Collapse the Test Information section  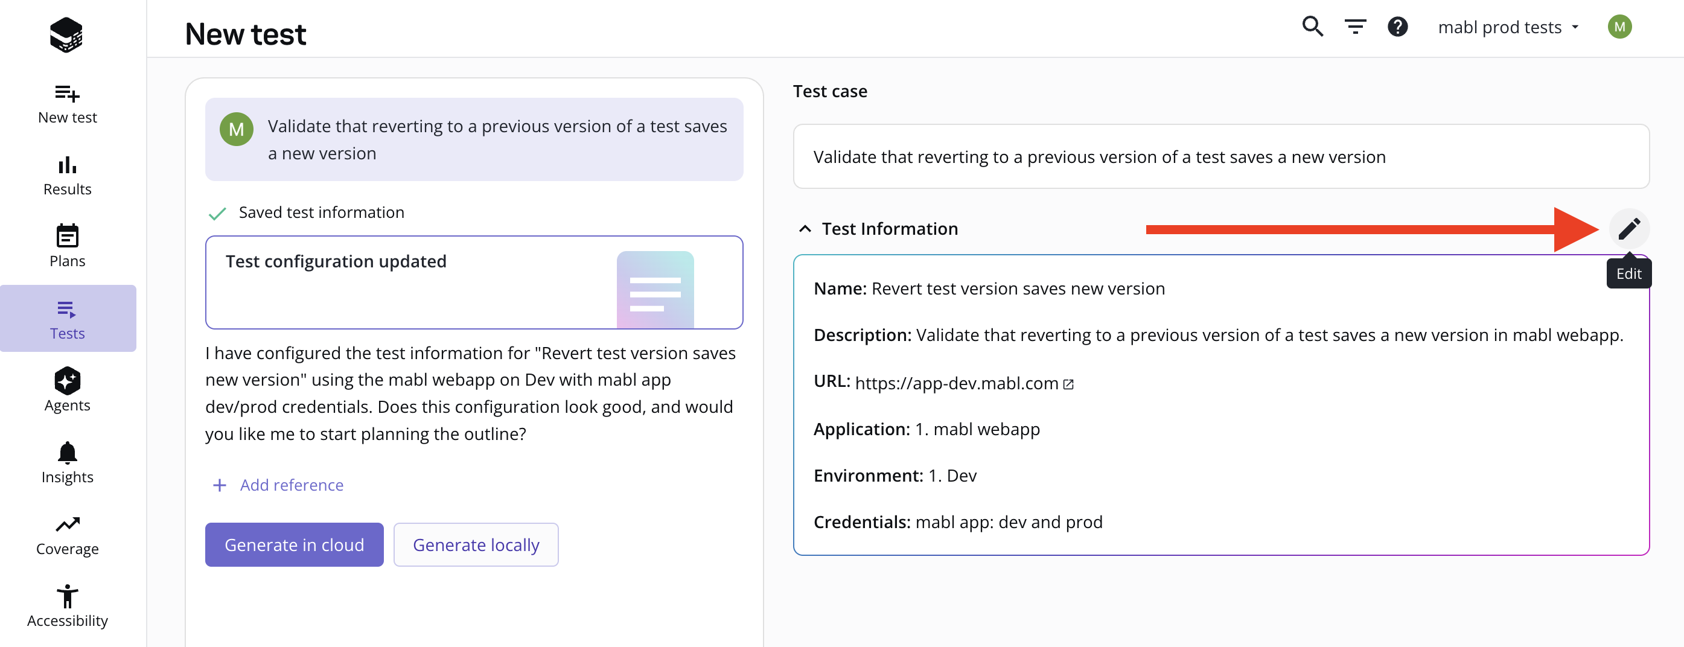pyautogui.click(x=805, y=229)
